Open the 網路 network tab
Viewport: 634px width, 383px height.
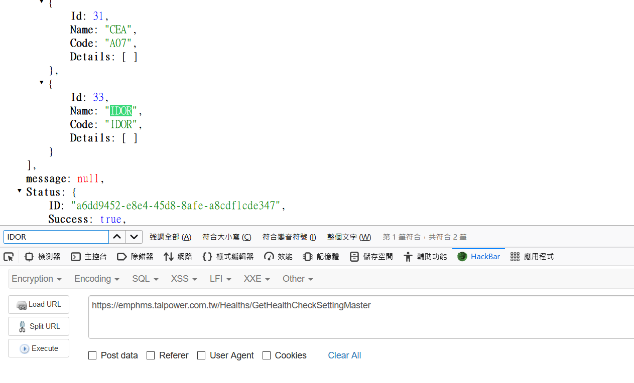[178, 257]
